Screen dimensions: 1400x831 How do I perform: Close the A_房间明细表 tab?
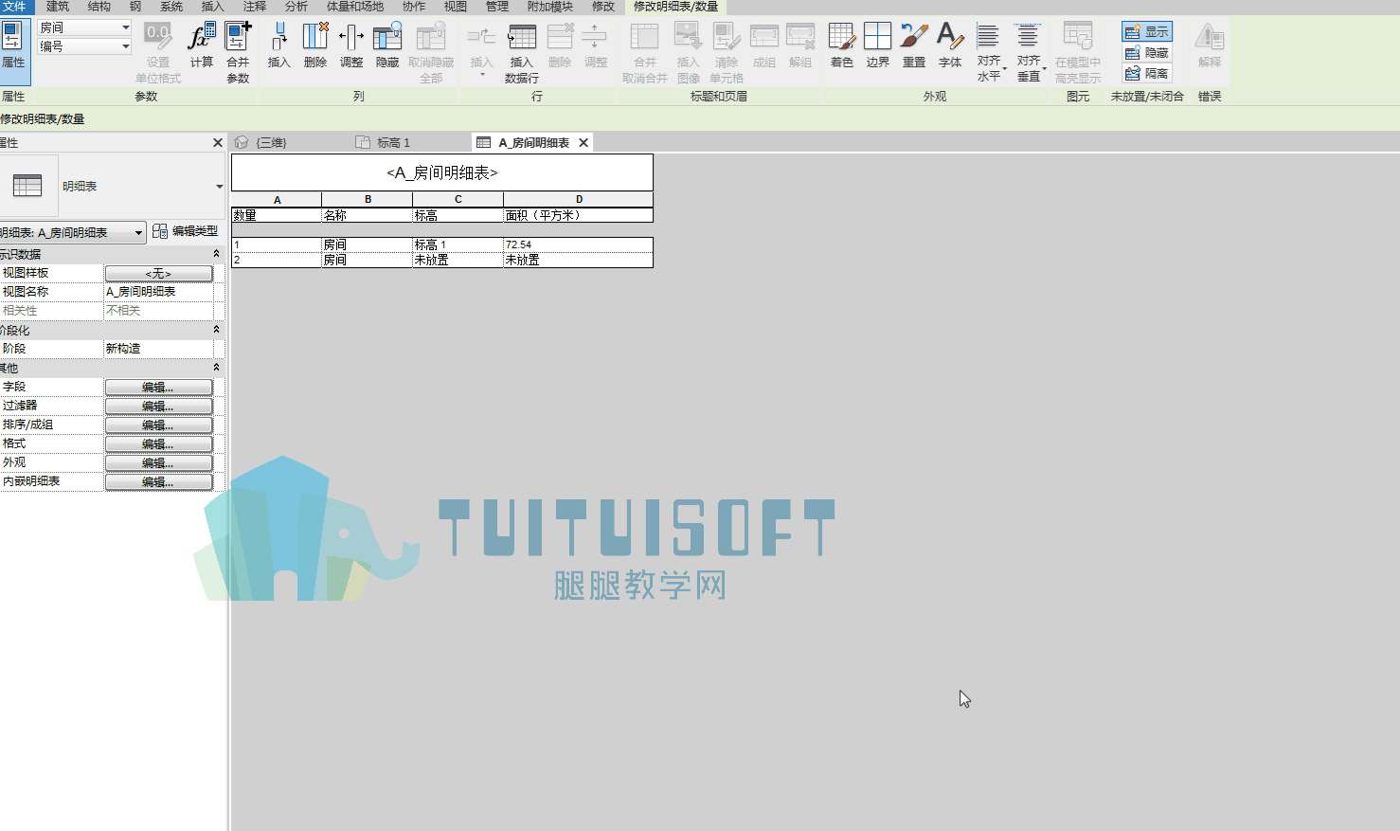[x=583, y=143]
